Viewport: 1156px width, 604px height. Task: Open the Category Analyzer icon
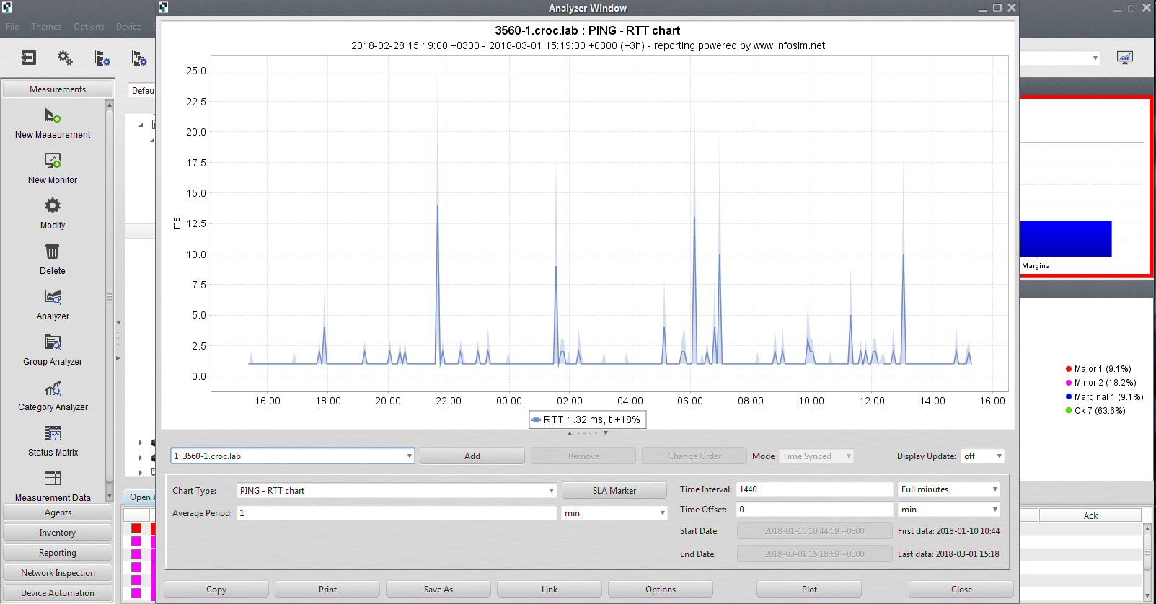coord(53,388)
